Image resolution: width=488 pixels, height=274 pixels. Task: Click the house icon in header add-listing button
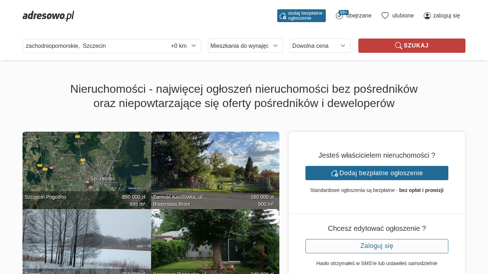(x=283, y=16)
